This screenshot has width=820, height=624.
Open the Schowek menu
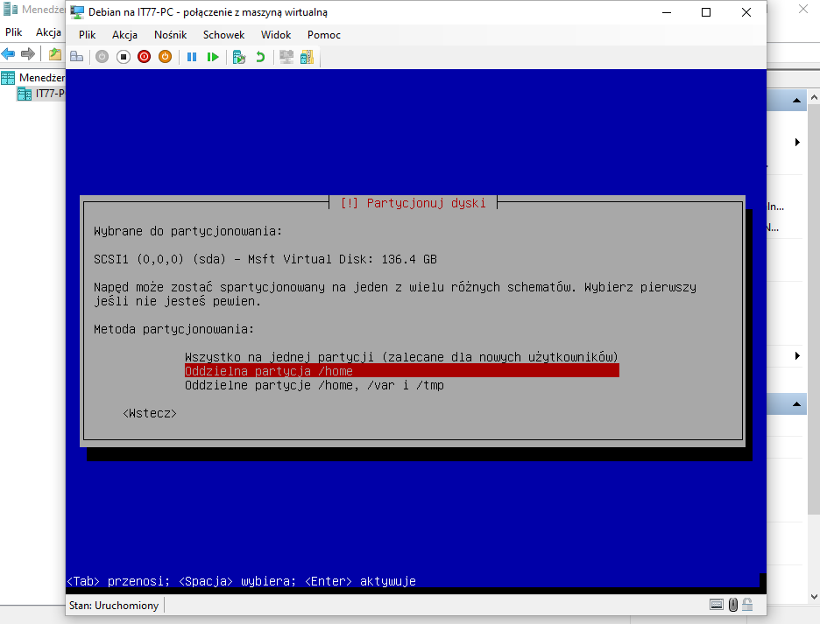(223, 35)
